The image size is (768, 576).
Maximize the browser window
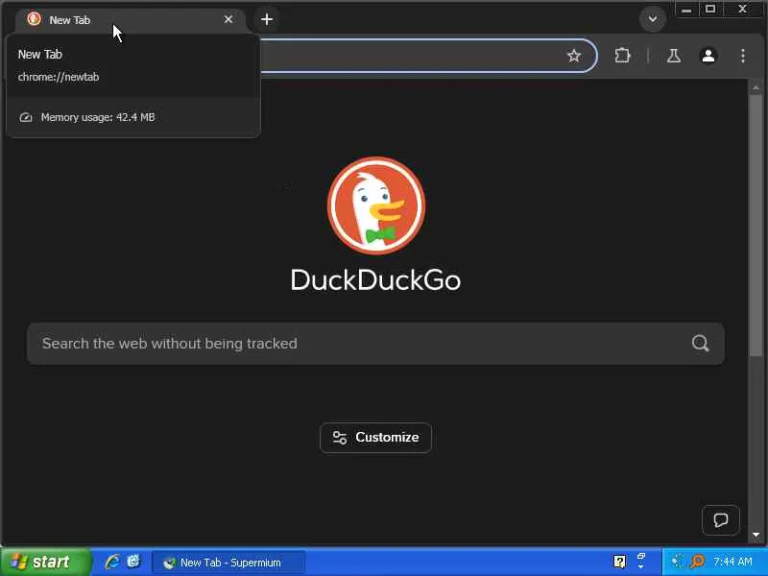[710, 10]
